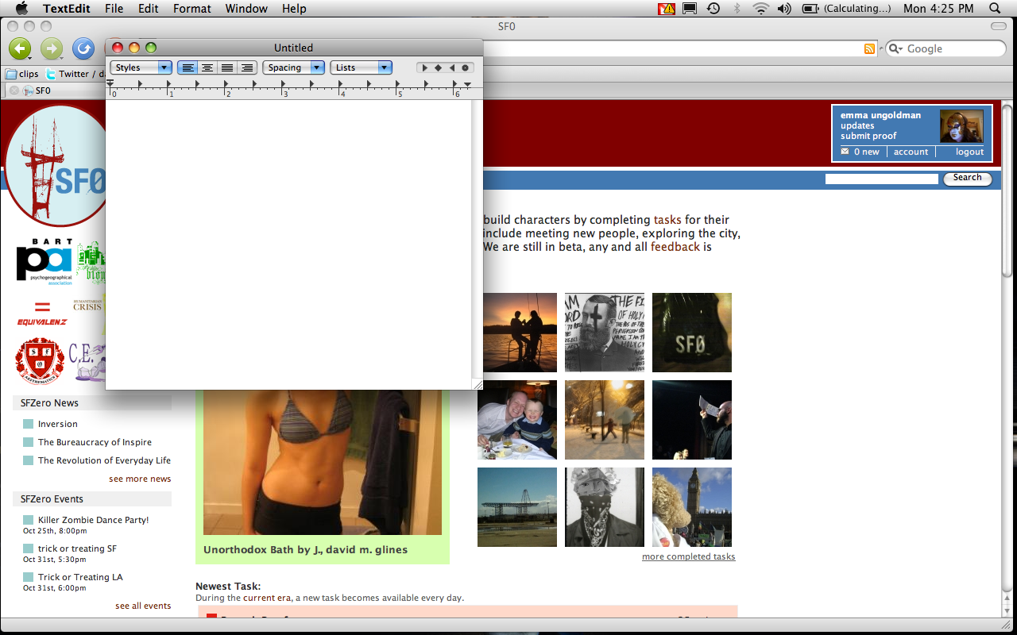Switch to right-align text
Image resolution: width=1017 pixels, height=635 pixels.
point(247,68)
